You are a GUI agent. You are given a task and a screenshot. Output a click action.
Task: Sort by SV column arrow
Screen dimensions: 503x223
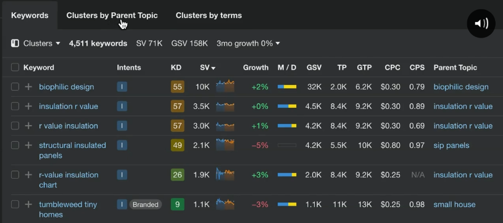click(x=214, y=68)
